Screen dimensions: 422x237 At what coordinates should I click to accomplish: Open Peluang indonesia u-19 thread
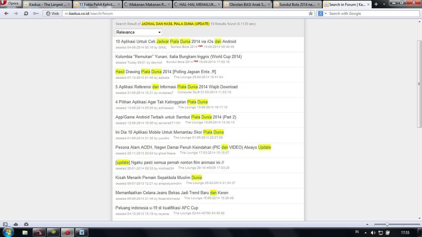(157, 208)
